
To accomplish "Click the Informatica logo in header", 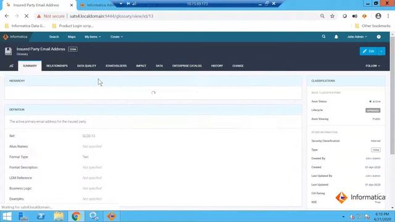I will click(15, 37).
